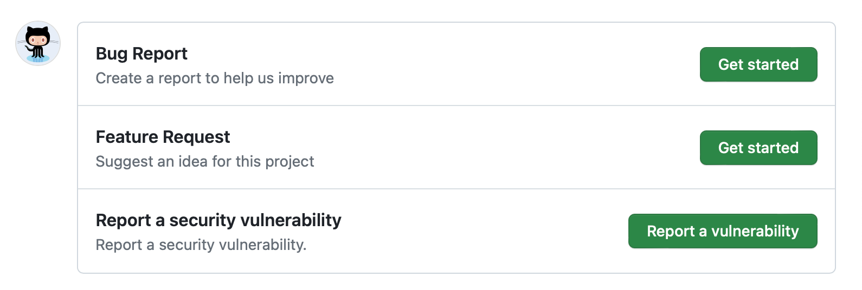862x290 pixels.
Task: Click the word 'Request' in the Feature Request title
Action: pyautogui.click(x=197, y=137)
